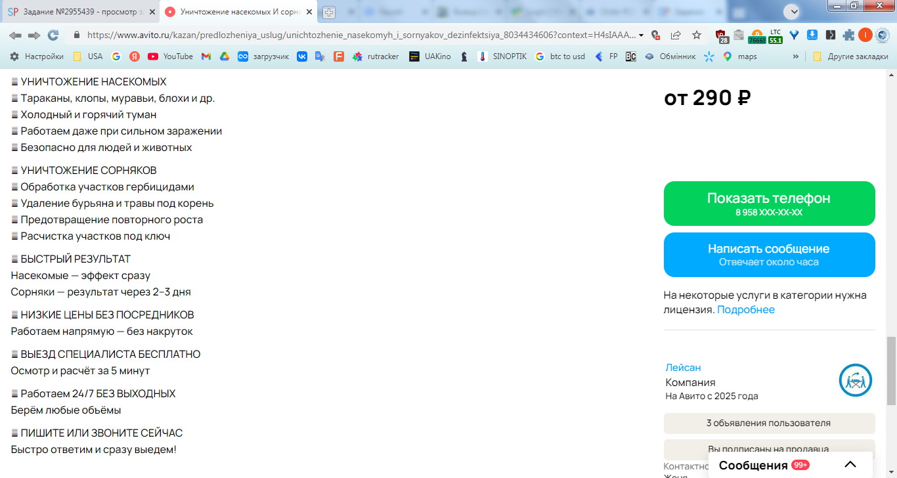
Task: Click the blocked location icon in address bar
Action: (x=655, y=35)
